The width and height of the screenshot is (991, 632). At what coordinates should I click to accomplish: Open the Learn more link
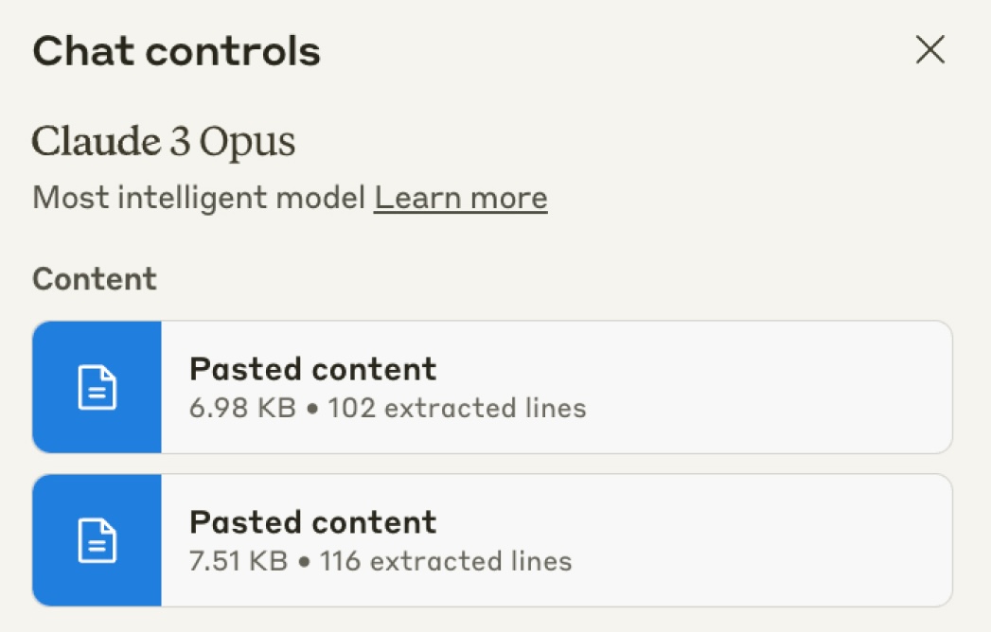tap(460, 198)
